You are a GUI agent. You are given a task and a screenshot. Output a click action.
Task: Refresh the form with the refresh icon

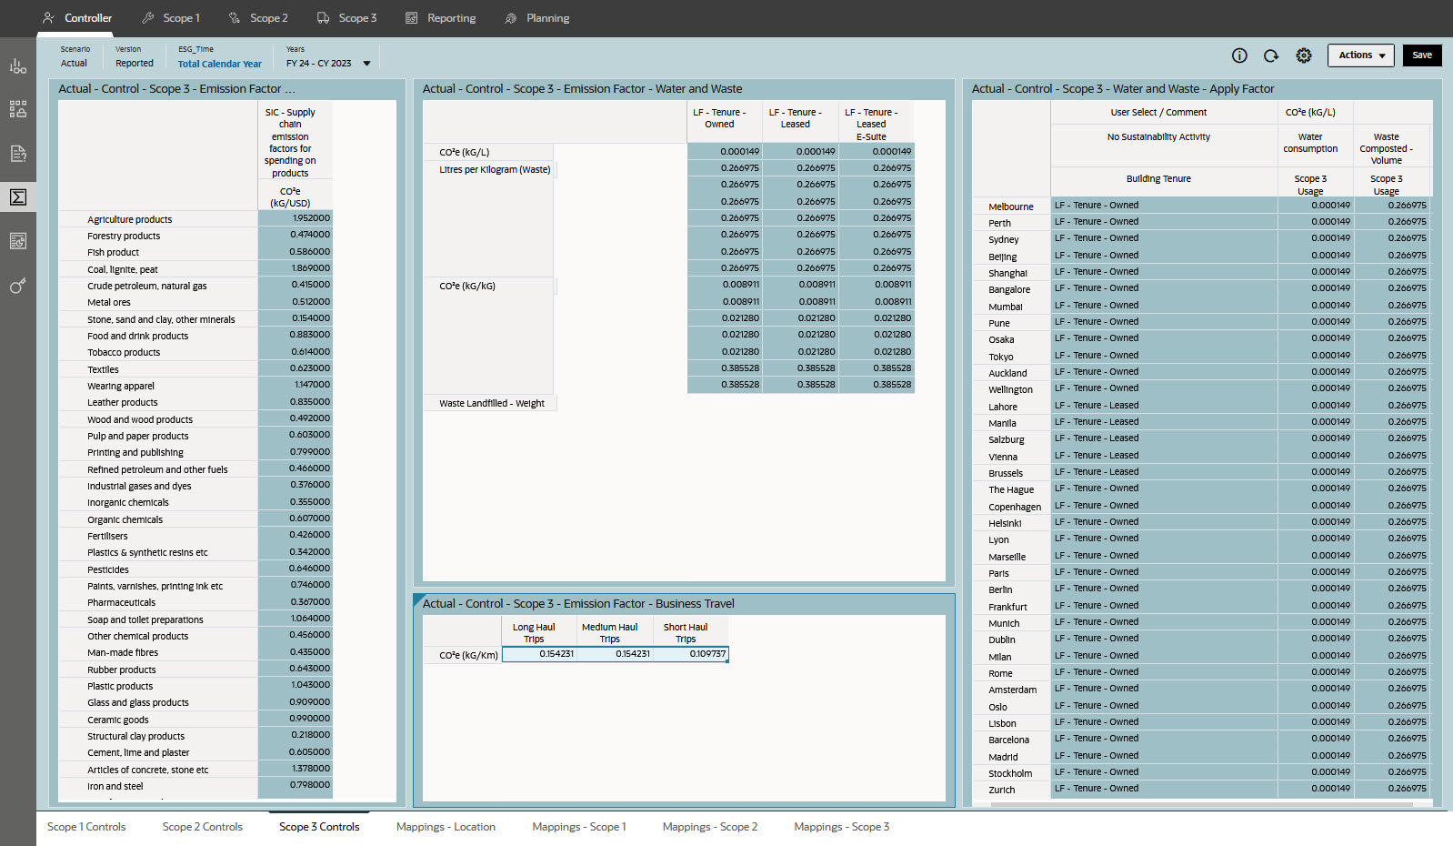1271,55
